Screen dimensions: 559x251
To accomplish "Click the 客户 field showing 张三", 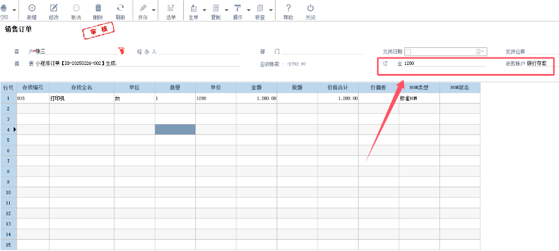I will tap(76, 52).
